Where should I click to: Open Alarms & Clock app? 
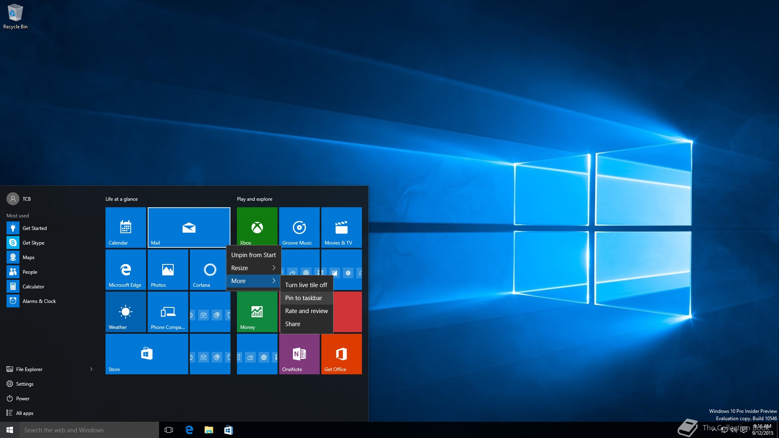tap(50, 301)
